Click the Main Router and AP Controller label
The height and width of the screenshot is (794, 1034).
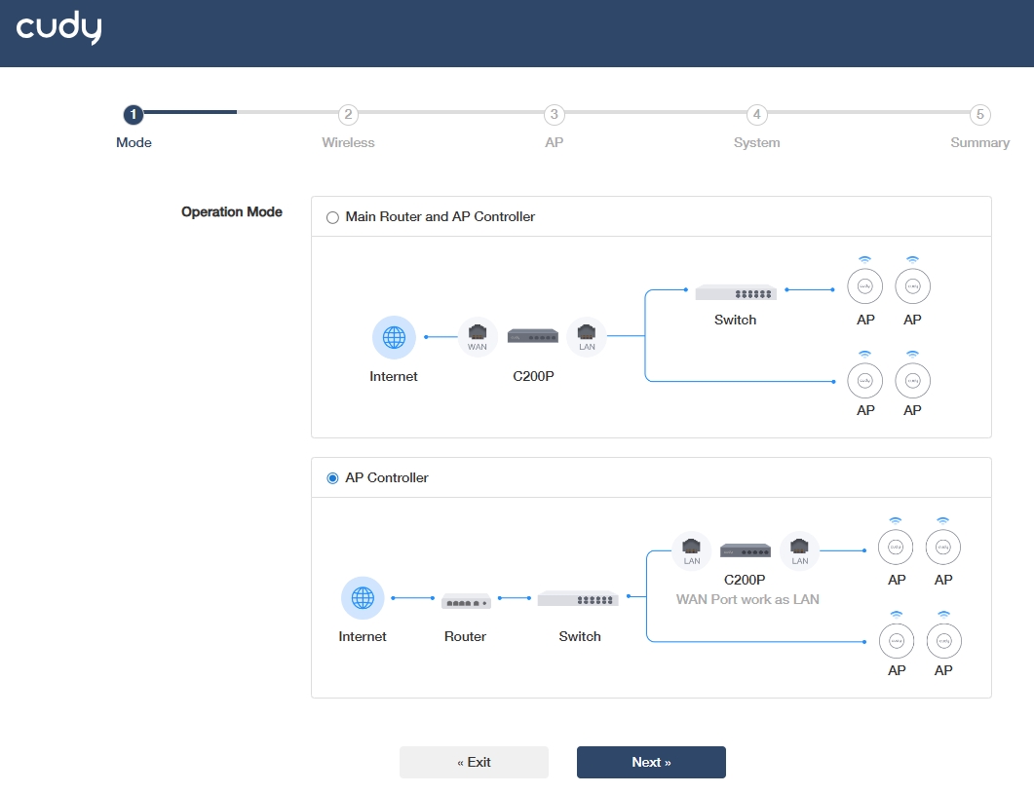(x=440, y=217)
